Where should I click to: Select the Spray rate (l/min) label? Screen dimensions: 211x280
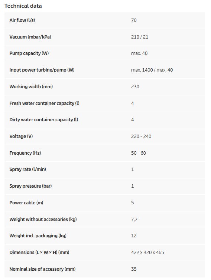tap(28, 169)
